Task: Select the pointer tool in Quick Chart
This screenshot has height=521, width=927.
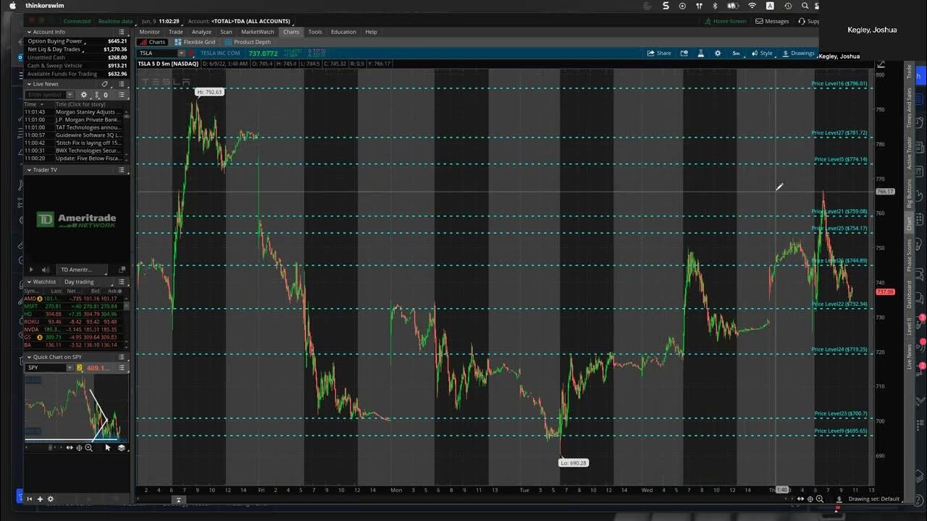Action: click(108, 448)
